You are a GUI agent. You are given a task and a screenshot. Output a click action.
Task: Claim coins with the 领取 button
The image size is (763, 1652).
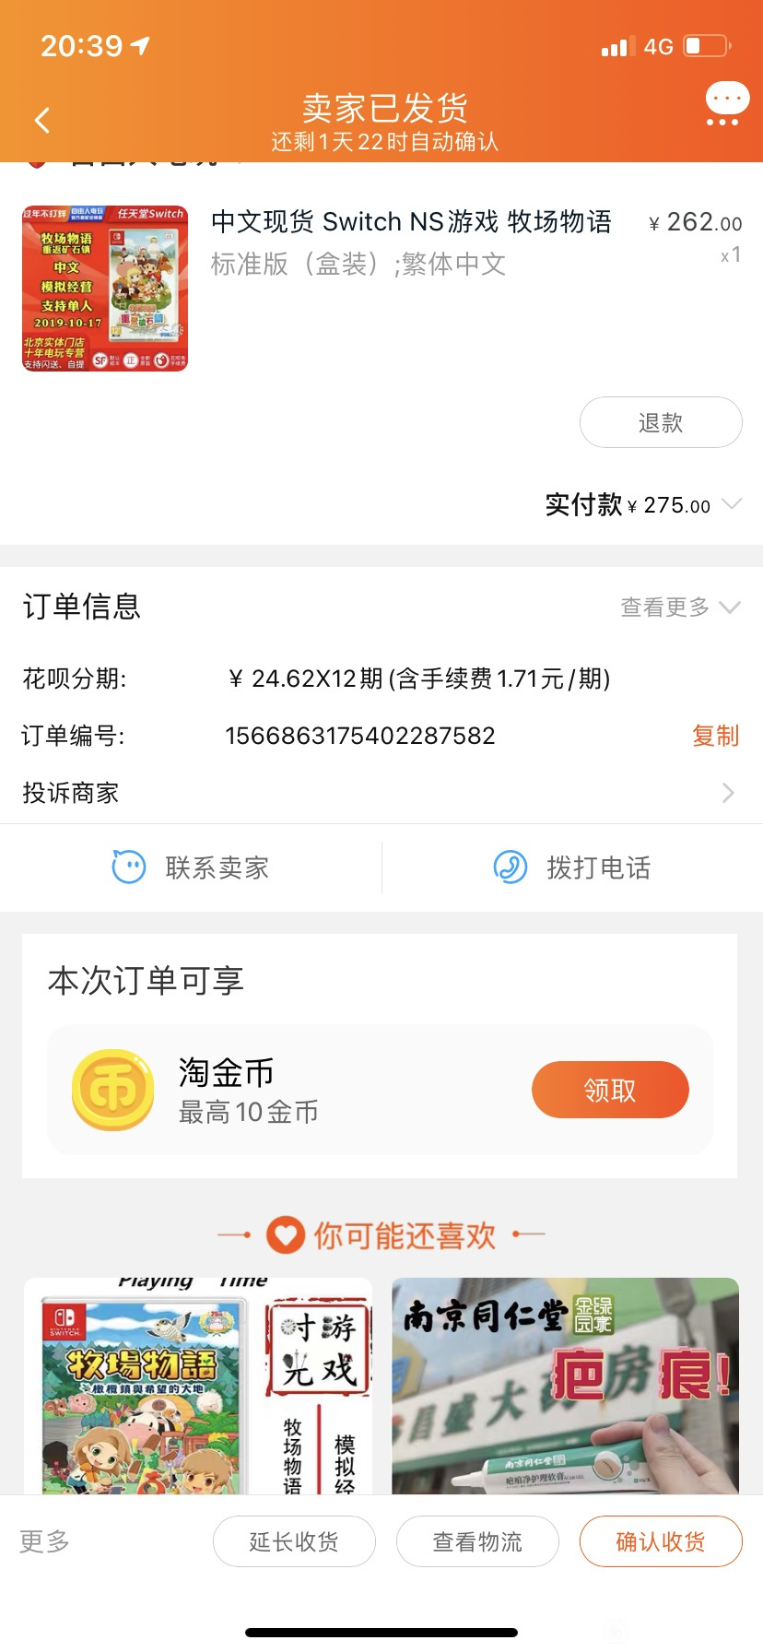(x=610, y=1090)
